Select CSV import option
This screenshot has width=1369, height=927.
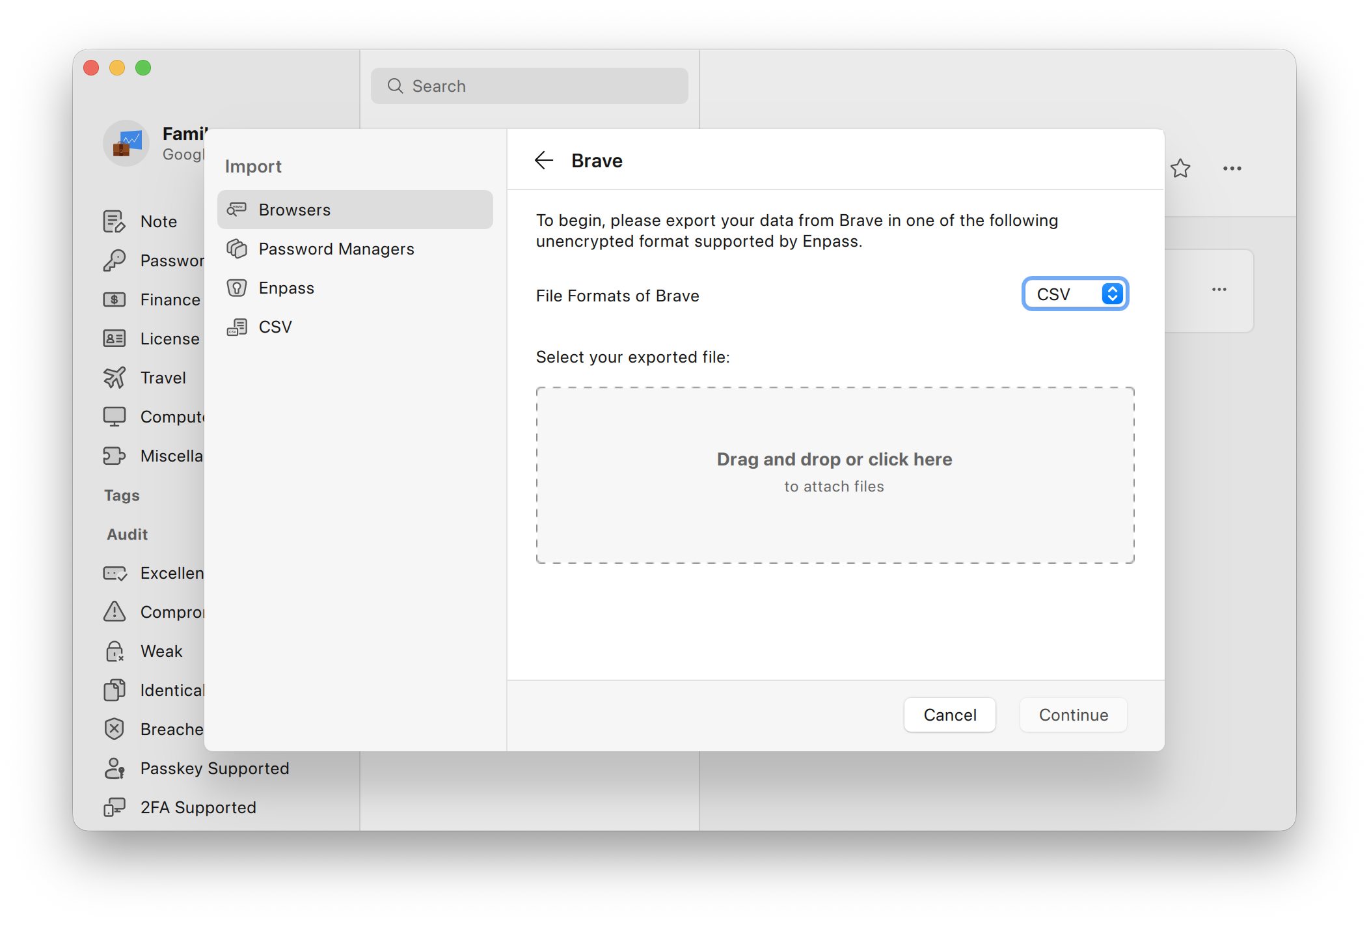(x=355, y=327)
